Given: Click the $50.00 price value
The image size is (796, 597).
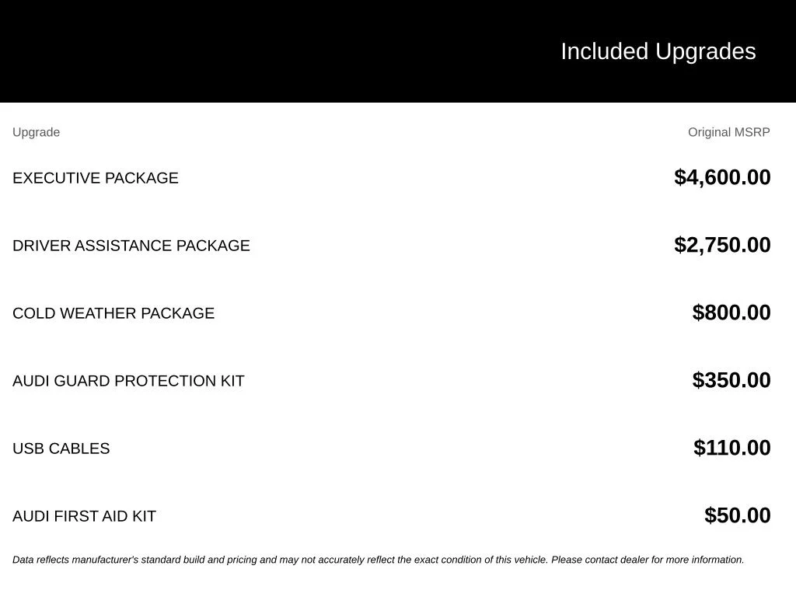Looking at the screenshot, I should pos(737,515).
